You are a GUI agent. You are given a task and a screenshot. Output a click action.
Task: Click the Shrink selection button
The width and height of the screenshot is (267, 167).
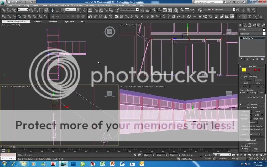246,83
